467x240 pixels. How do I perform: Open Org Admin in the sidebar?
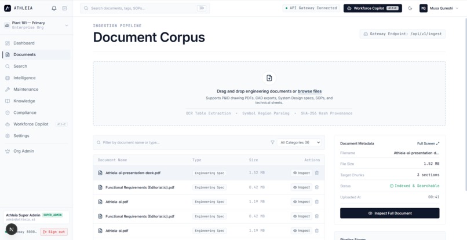37,151
